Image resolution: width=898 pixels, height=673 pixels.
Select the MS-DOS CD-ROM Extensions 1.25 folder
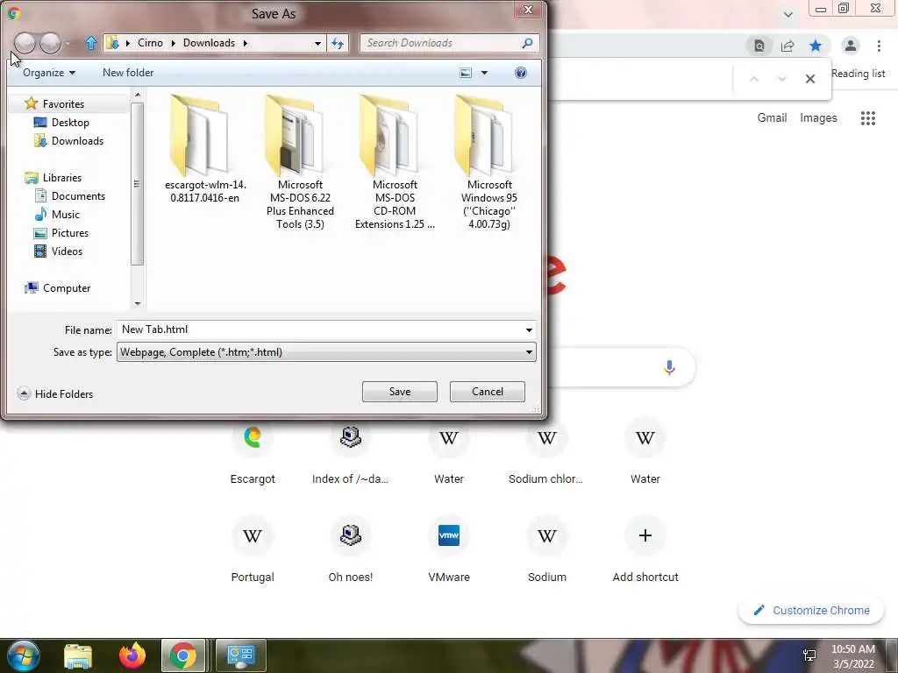click(395, 162)
